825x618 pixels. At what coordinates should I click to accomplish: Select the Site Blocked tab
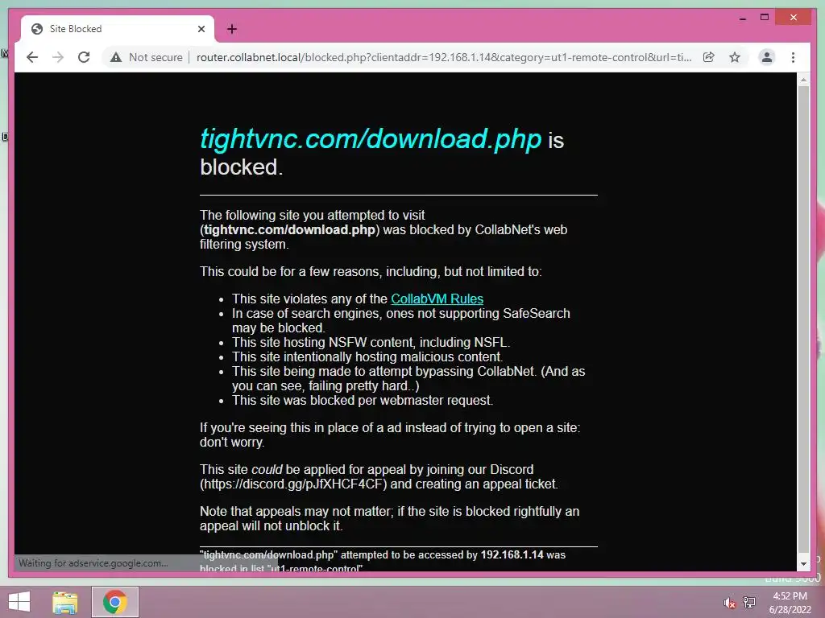tap(118, 29)
